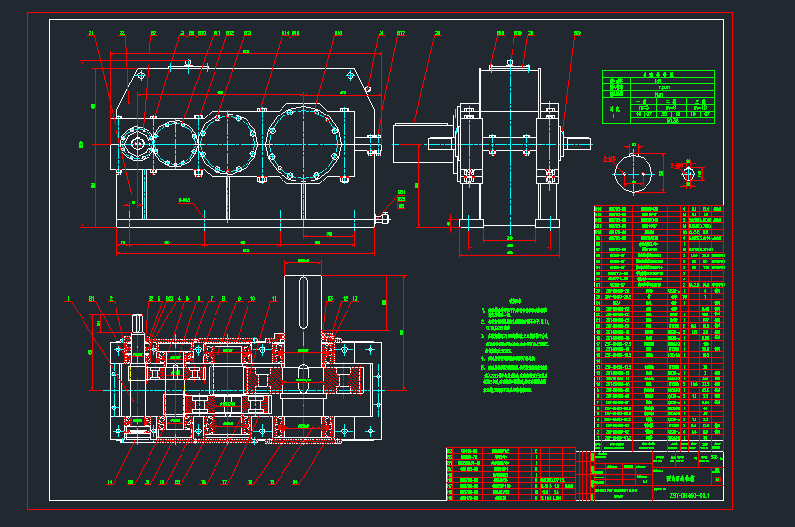Click the small detail view beside the circle
This screenshot has width=795, height=527.
[x=688, y=174]
